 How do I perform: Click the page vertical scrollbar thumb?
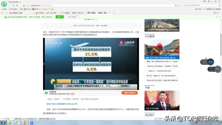(221, 45)
